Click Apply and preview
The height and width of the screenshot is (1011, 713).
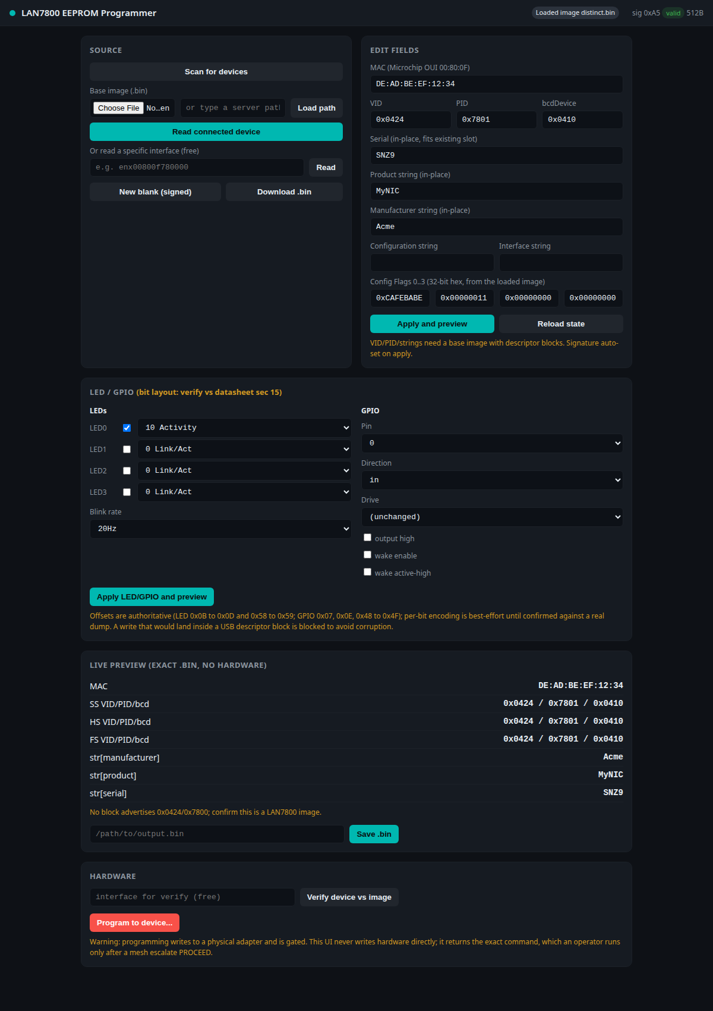tap(432, 324)
